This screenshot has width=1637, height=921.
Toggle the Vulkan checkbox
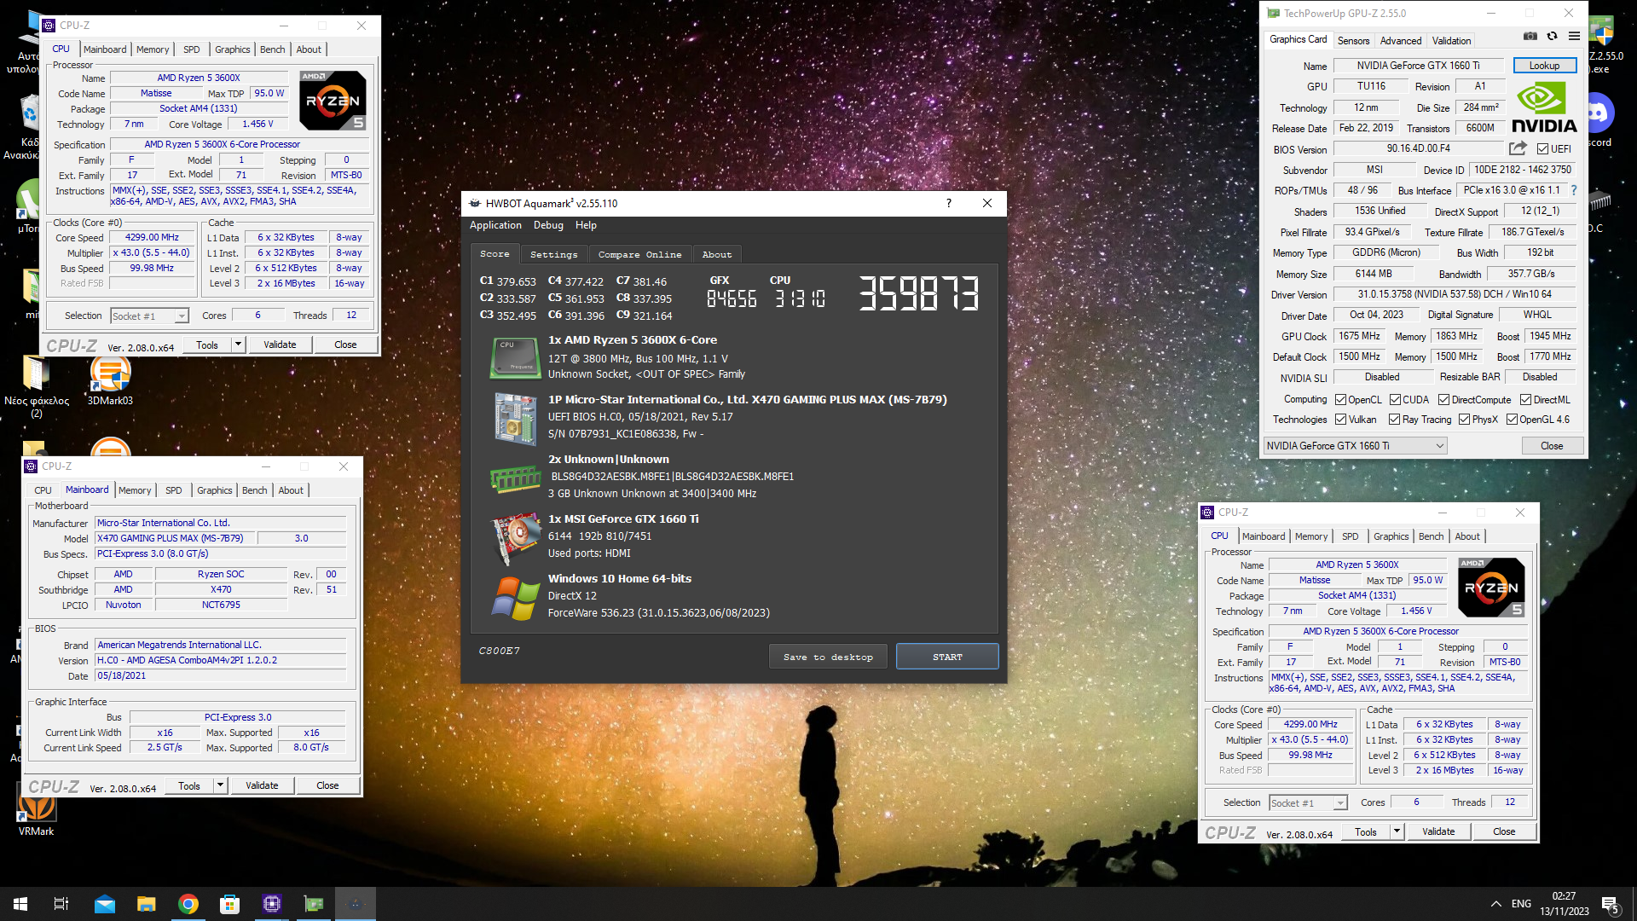(1340, 420)
